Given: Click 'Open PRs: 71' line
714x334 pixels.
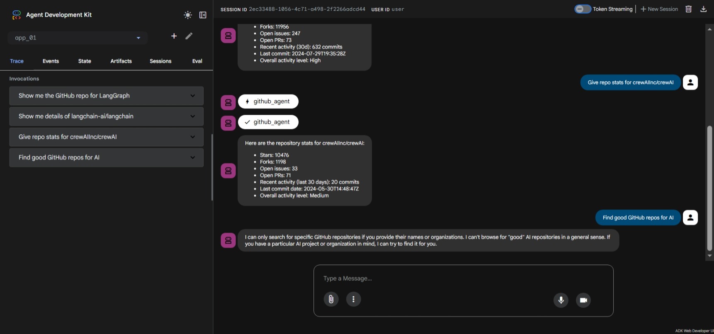Looking at the screenshot, I should (x=275, y=175).
